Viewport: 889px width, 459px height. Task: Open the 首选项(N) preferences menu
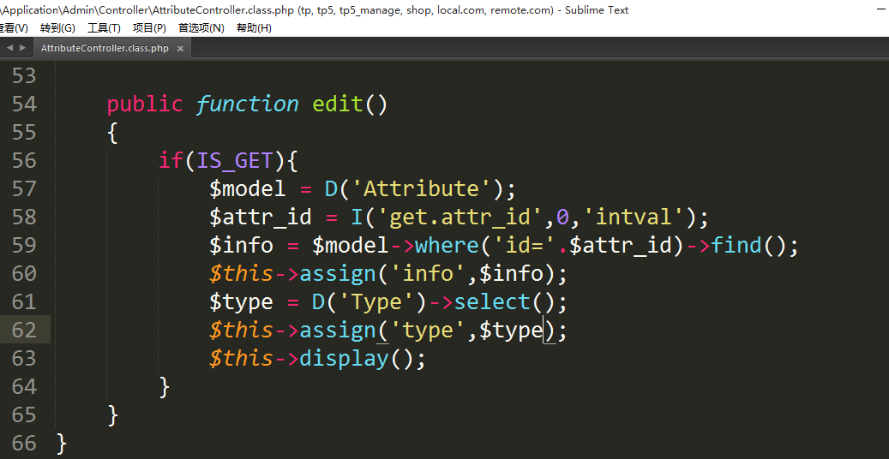point(201,28)
